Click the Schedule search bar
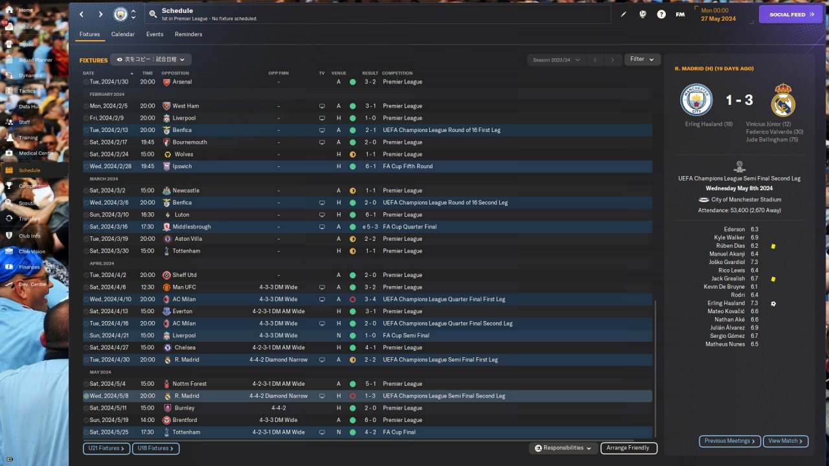829x466 pixels. [x=378, y=14]
